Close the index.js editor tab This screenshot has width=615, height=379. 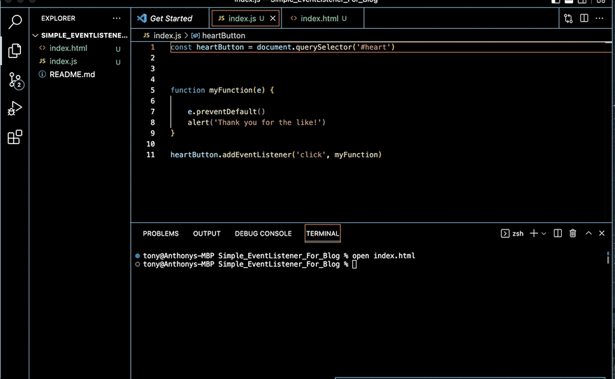(273, 18)
